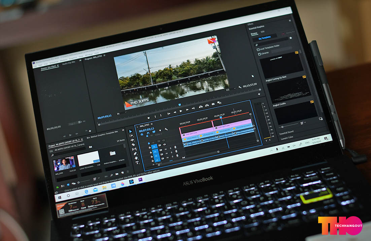
Task: Switch to the Audio Clip Mixer tab
Action: pyautogui.click(x=69, y=63)
